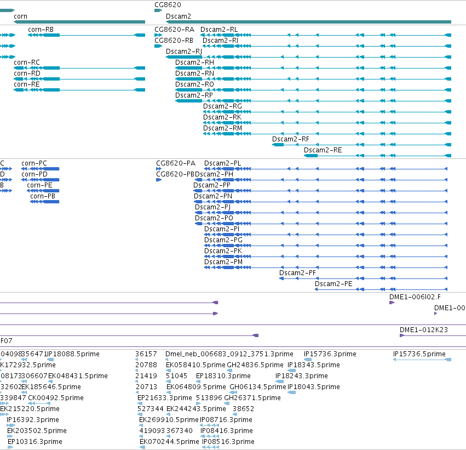Select the Dscam2-PN protein label
Screen dimensions: 466x450
[213, 196]
